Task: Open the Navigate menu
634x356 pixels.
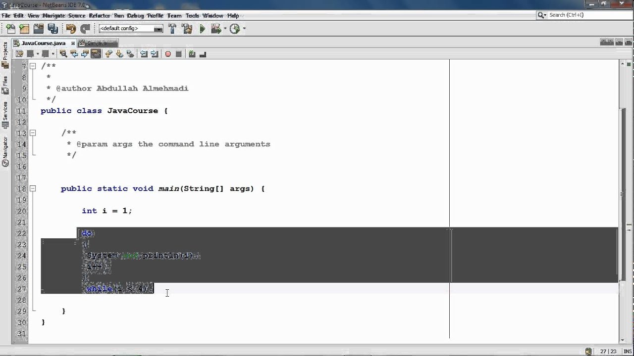Action: coord(53,16)
